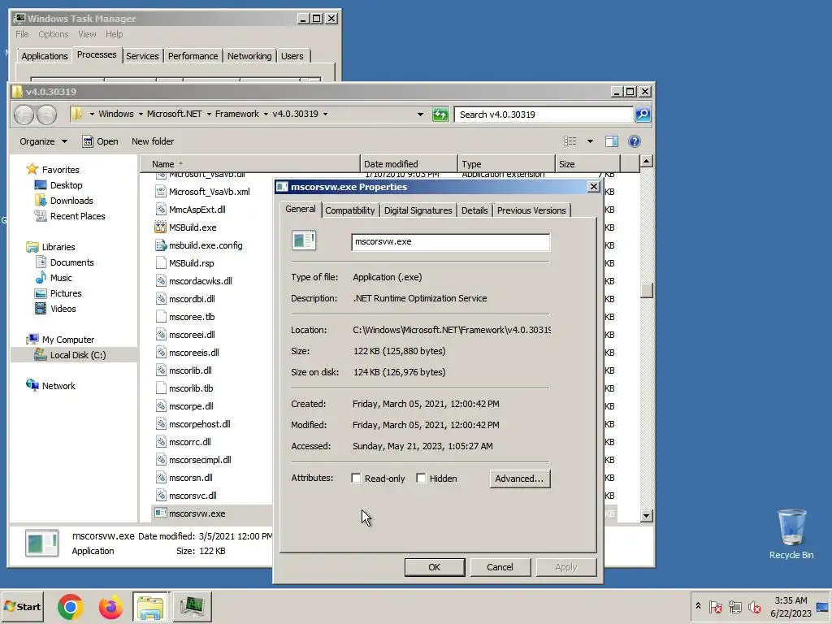Click the Windows Explorer taskbar icon

(150, 606)
